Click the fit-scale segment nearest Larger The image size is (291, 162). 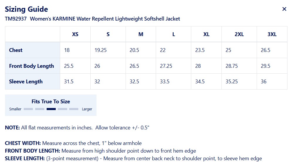74,109
